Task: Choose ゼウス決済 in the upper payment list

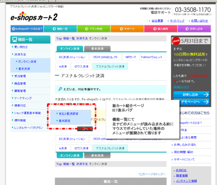Action: click(x=81, y=66)
